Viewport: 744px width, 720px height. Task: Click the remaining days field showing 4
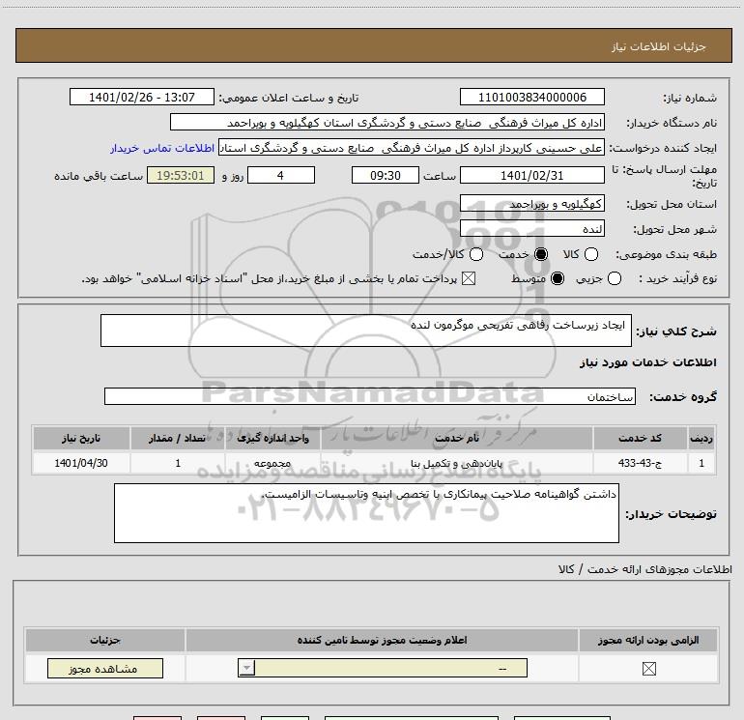281,176
